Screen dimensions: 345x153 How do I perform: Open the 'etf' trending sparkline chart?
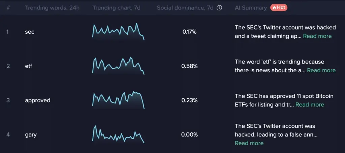pyautogui.click(x=118, y=66)
